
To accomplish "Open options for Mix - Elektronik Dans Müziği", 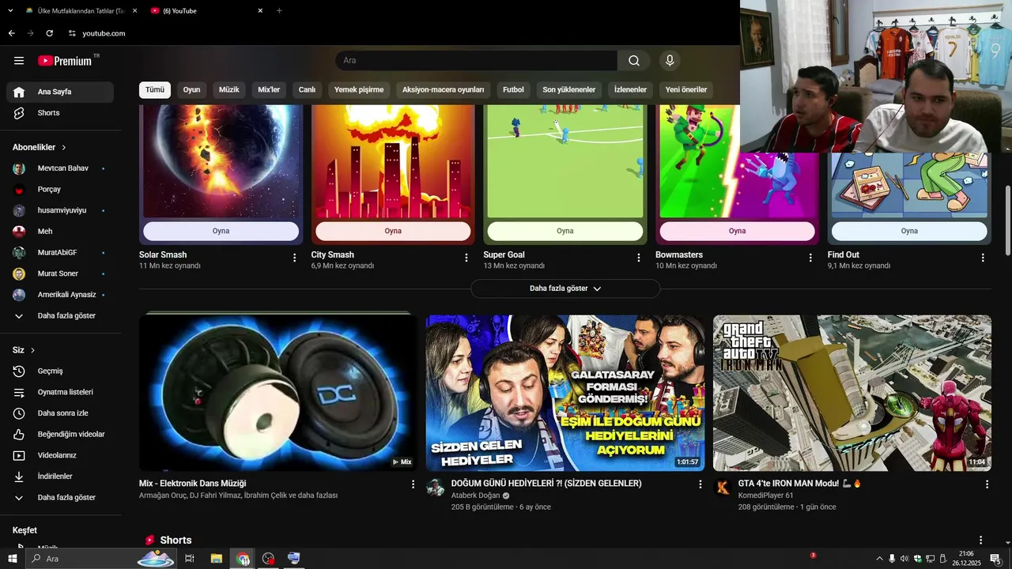I will coord(413,484).
